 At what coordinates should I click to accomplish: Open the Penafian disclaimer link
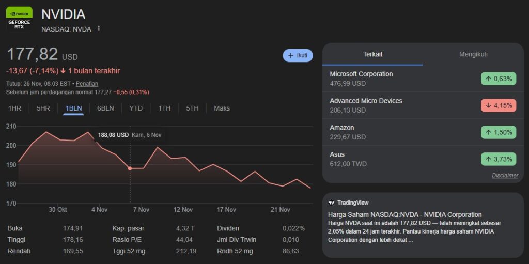coord(87,83)
